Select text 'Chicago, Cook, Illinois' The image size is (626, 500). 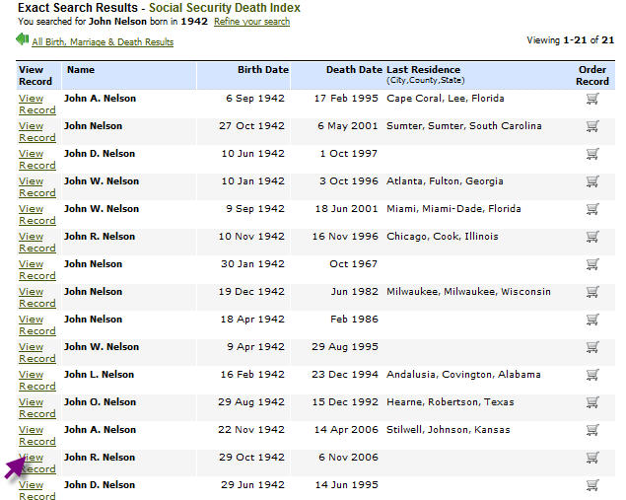(443, 237)
